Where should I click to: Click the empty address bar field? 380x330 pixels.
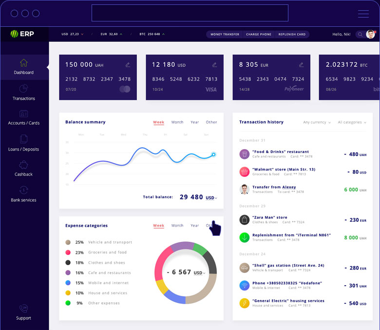click(190, 13)
